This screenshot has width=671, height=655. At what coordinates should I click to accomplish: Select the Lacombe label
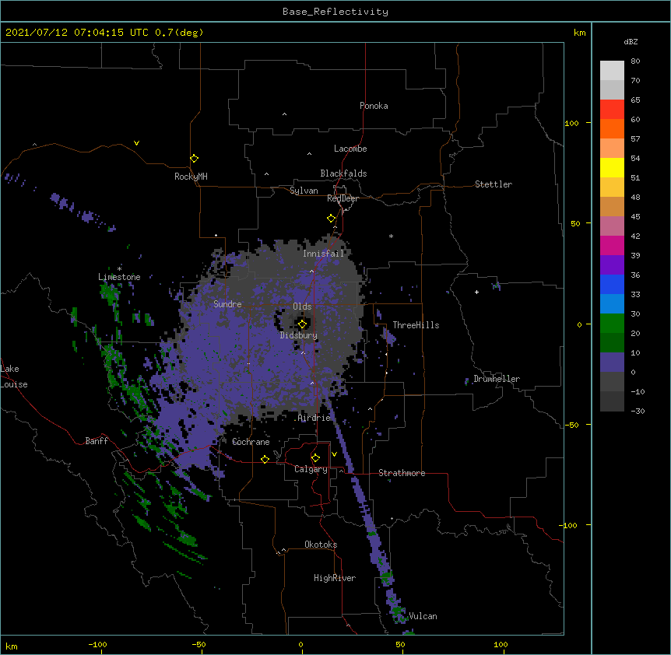(x=350, y=149)
